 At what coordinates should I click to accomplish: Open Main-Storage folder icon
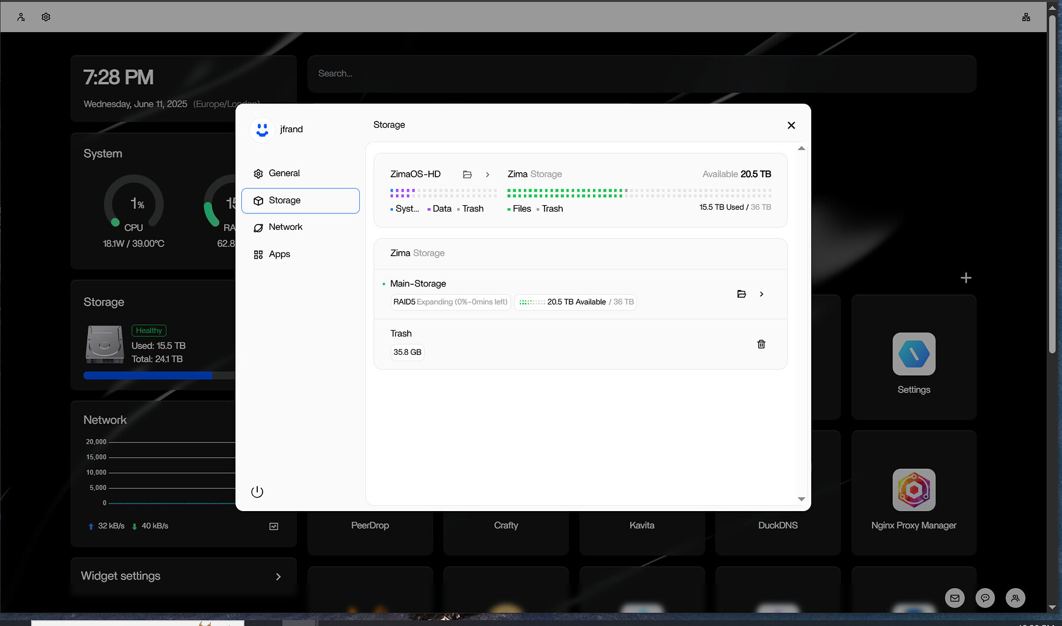pyautogui.click(x=742, y=294)
